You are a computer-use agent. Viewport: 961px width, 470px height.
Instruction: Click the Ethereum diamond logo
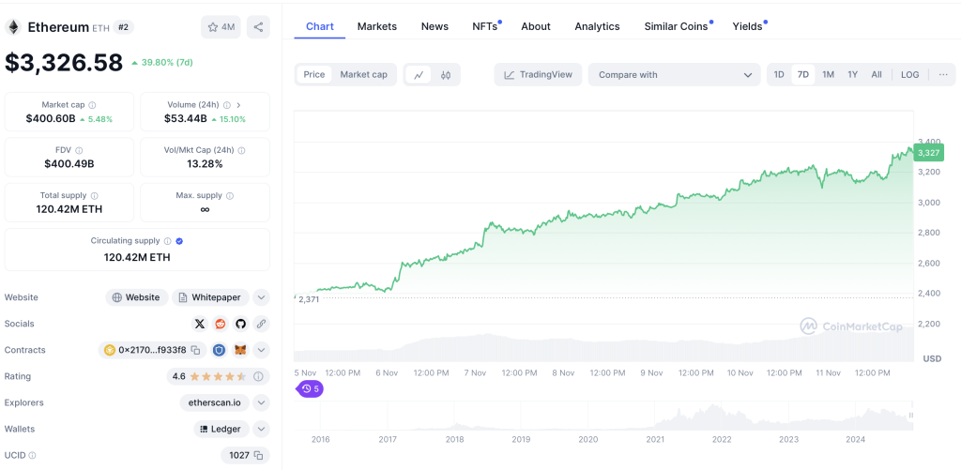point(12,27)
